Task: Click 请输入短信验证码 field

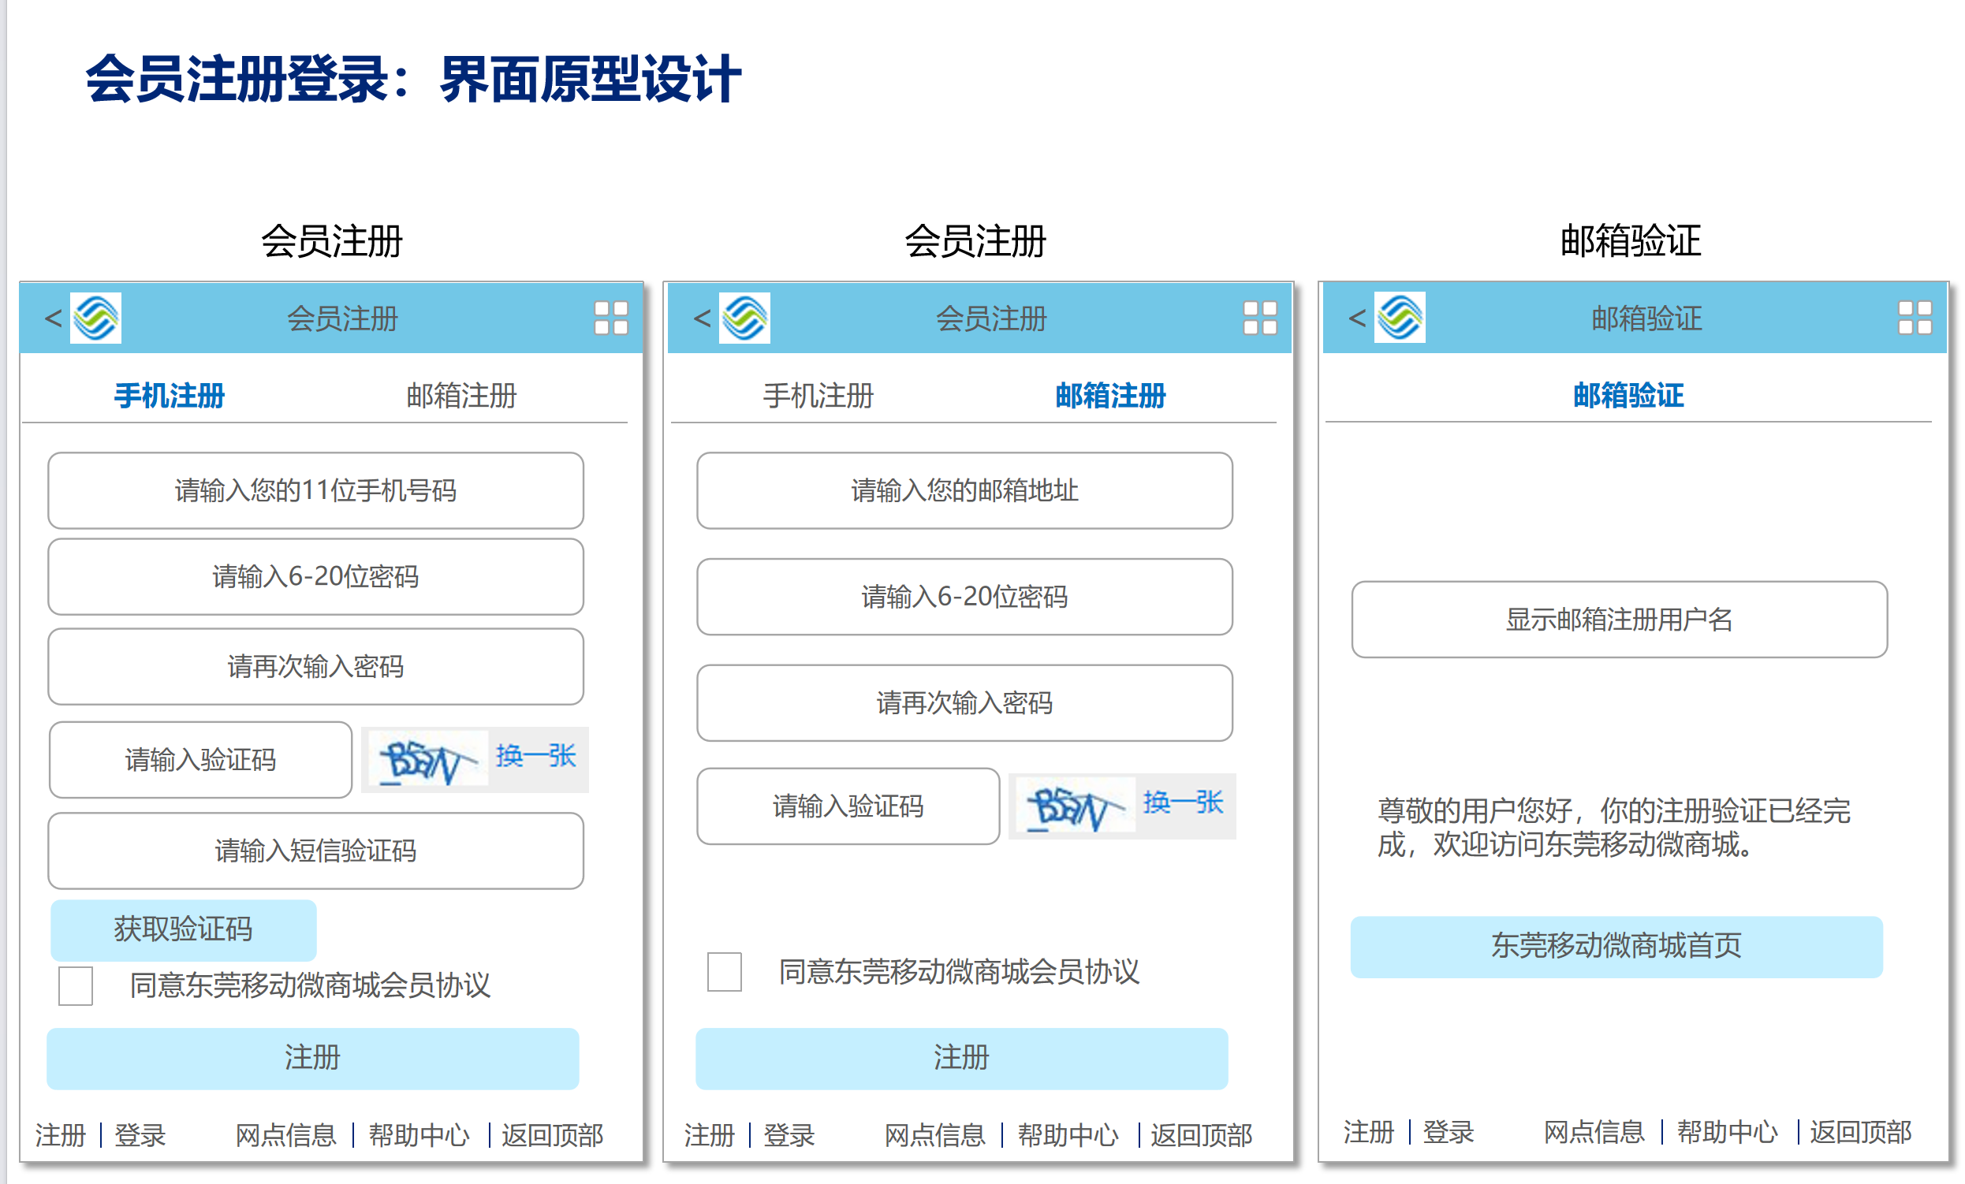Action: pos(315,851)
